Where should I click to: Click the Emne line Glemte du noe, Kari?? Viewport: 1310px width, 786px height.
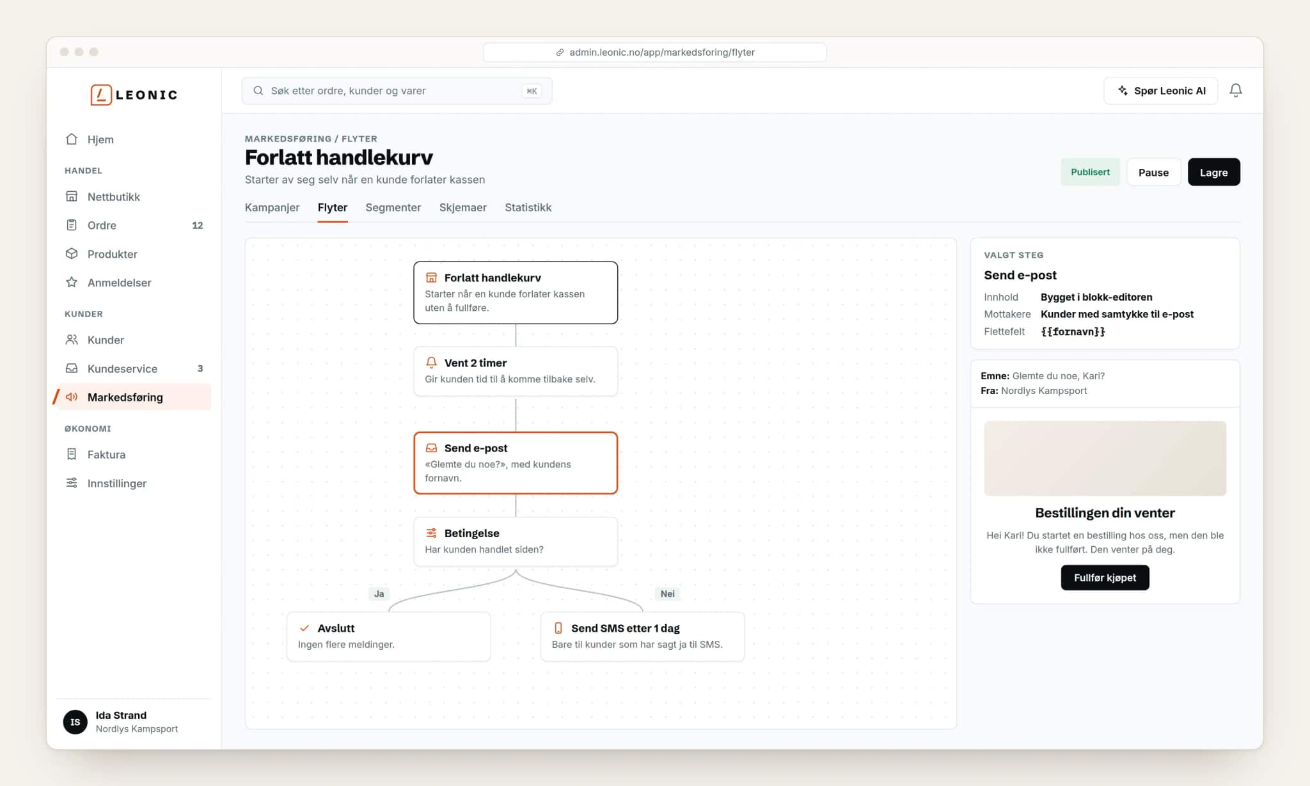(1043, 375)
